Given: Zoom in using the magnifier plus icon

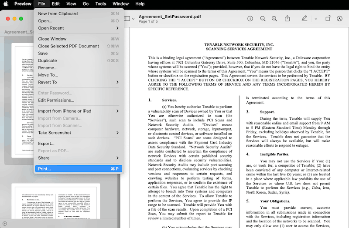Looking at the screenshot, I should point(274,19).
